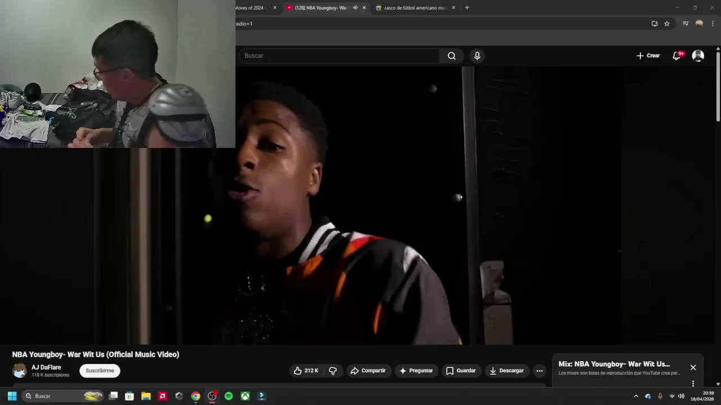Screen dimensions: 721x405
Task: Activate voice search microphone on YouTube
Action: [477, 56]
